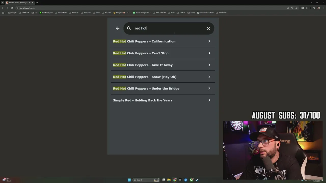The image size is (326, 183).
Task: Click the chevron on the Give It Away row
Action: (x=209, y=65)
